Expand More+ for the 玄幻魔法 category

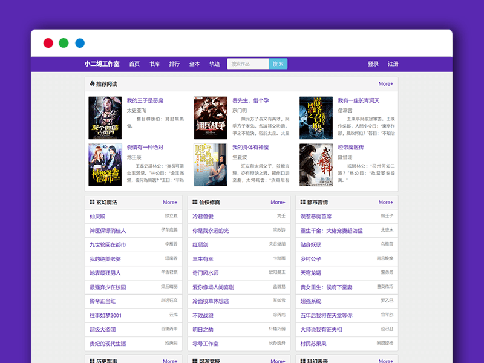click(x=170, y=203)
